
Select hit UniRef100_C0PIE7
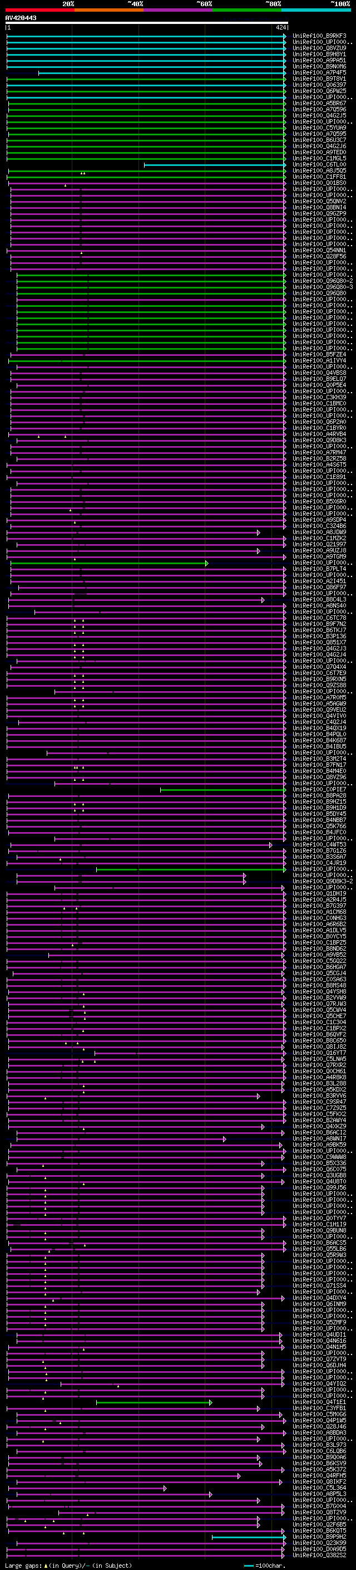(x=319, y=789)
